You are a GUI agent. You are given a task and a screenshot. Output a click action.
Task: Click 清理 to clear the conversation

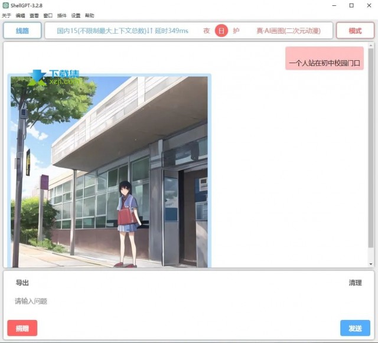click(355, 283)
